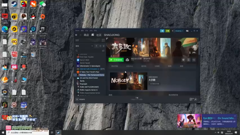Click the add game plus icon
240x135 pixels.
[77, 99]
